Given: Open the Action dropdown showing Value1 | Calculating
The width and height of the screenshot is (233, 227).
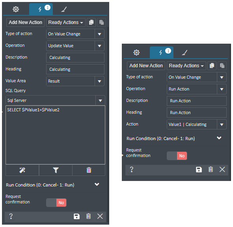Looking at the screenshot, I should tap(197, 124).
